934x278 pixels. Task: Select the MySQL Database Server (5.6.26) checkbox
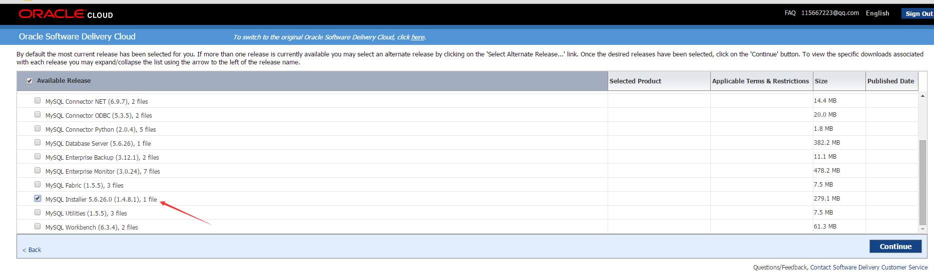(38, 143)
